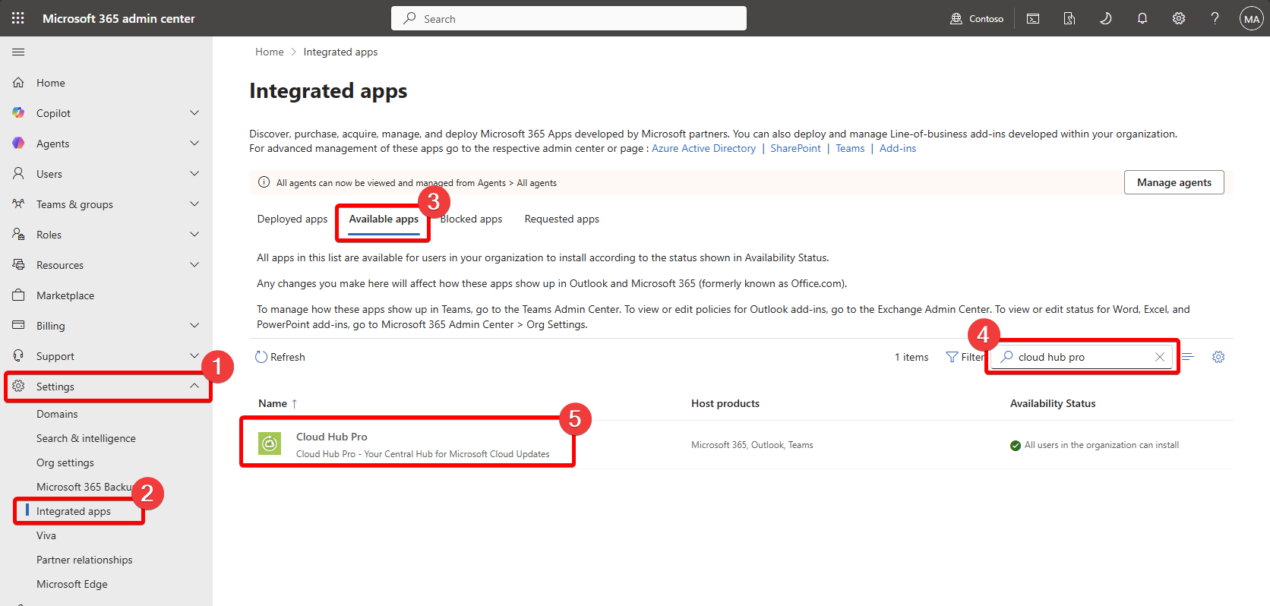Click the top Search field
This screenshot has width=1270, height=606.
point(568,18)
